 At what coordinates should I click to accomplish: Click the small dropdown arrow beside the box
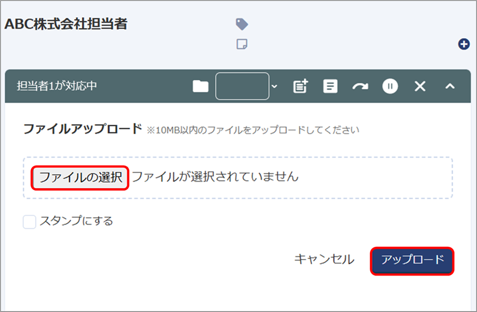click(274, 86)
